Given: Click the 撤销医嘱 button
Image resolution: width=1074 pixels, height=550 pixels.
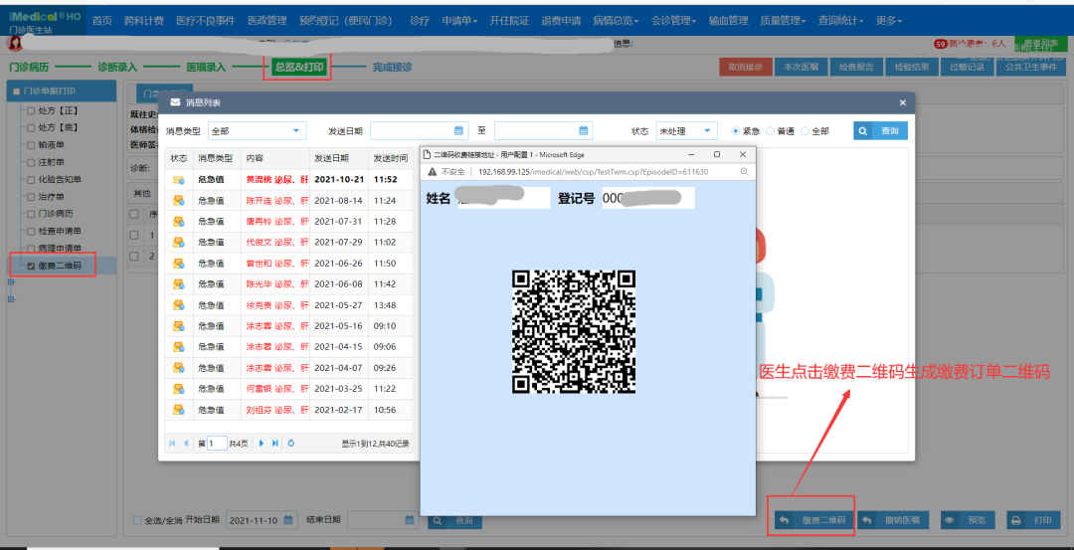Looking at the screenshot, I should tap(894, 520).
